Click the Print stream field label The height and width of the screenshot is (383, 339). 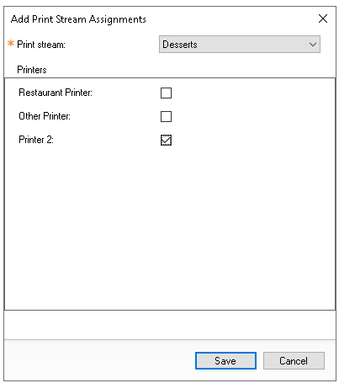point(41,45)
